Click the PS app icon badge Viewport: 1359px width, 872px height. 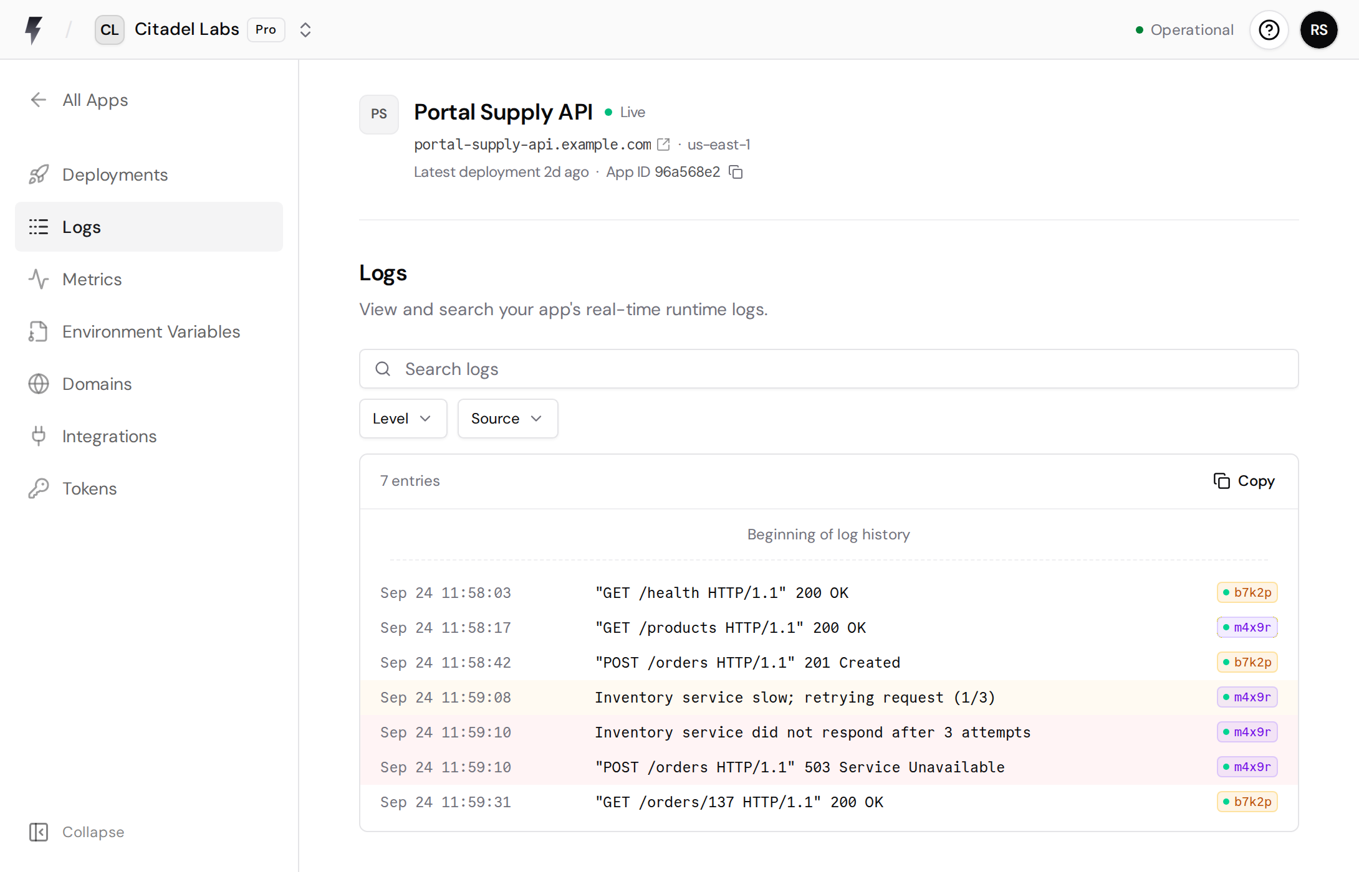[378, 114]
